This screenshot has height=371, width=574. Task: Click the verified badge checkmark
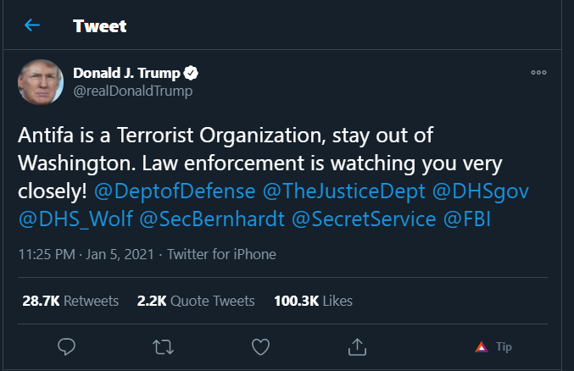tap(191, 73)
